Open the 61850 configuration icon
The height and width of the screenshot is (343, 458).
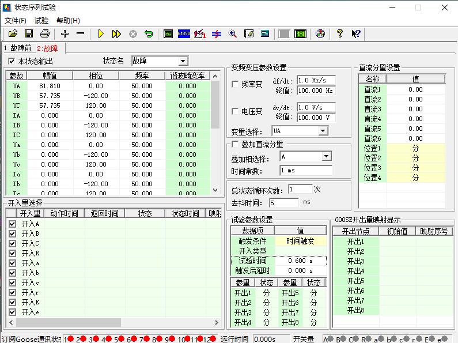184,34
